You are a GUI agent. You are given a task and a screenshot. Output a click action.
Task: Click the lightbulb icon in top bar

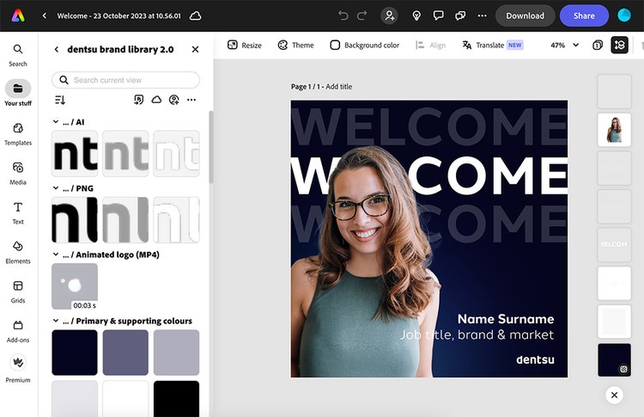tap(416, 15)
